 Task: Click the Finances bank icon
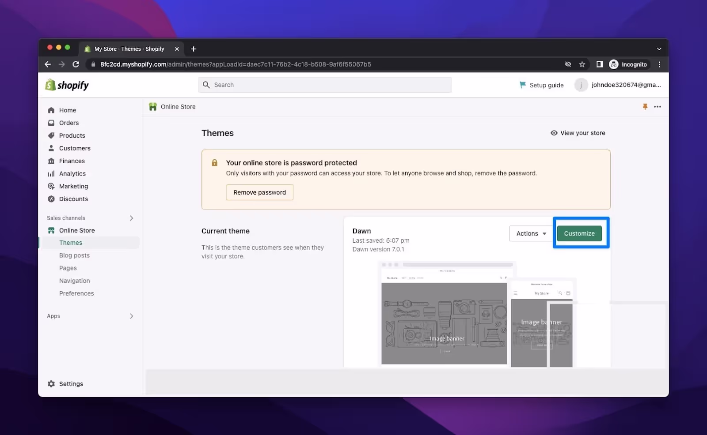pyautogui.click(x=51, y=161)
